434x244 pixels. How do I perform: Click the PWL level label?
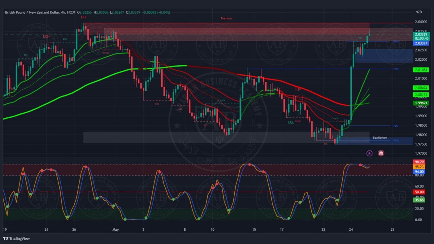click(396, 141)
